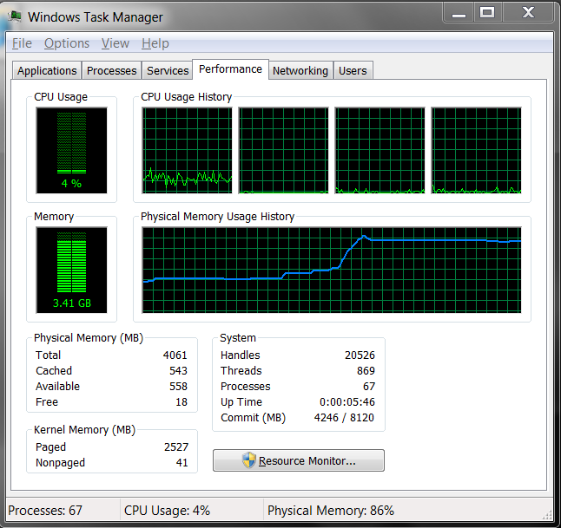The image size is (561, 528).
Task: Click the Threads value 869
Action: pyautogui.click(x=366, y=371)
